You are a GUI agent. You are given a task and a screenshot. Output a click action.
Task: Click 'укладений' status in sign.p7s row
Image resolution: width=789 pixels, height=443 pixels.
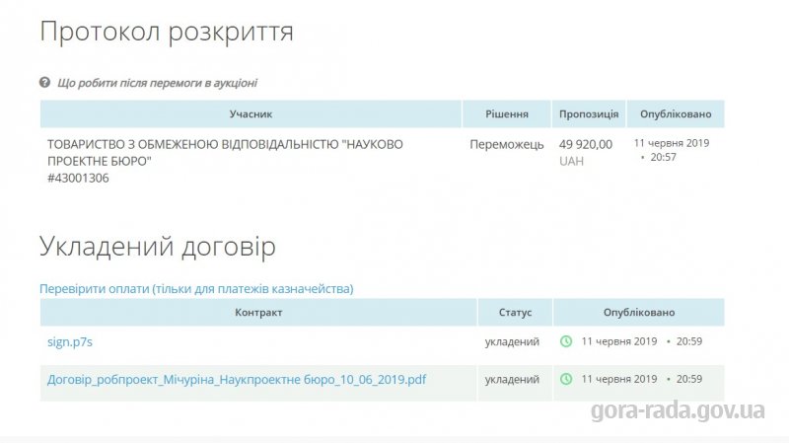tap(512, 341)
